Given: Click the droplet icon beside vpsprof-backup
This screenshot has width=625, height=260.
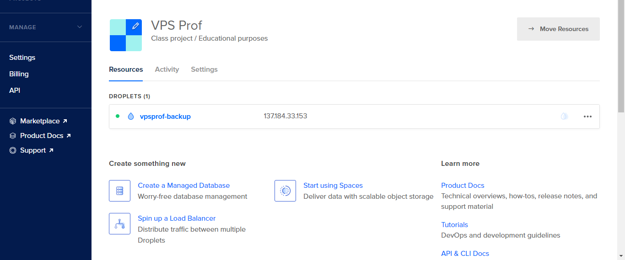Looking at the screenshot, I should (x=131, y=117).
